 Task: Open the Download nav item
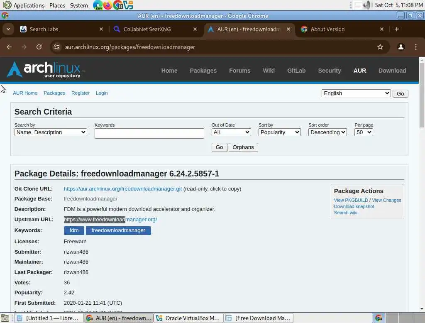coord(392,71)
